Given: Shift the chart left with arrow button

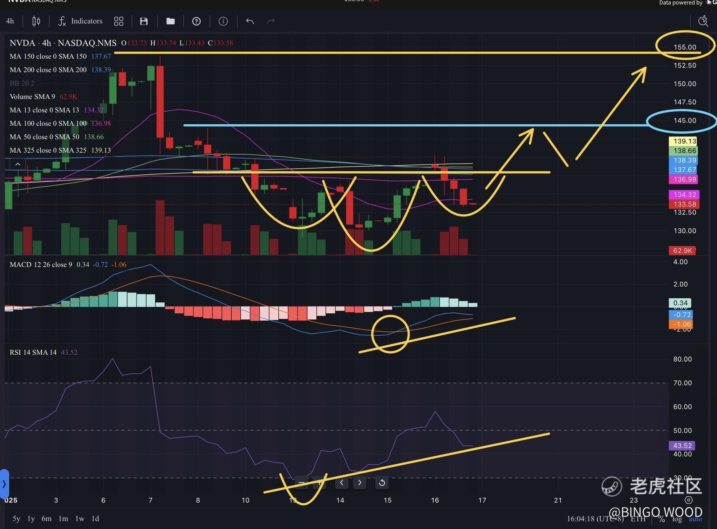Looking at the screenshot, I should (342, 483).
